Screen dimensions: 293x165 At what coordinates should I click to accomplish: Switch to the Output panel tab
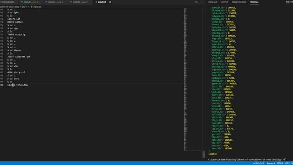tap(225, 2)
